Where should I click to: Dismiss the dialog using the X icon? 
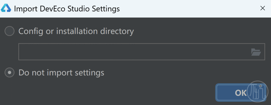(262, 8)
